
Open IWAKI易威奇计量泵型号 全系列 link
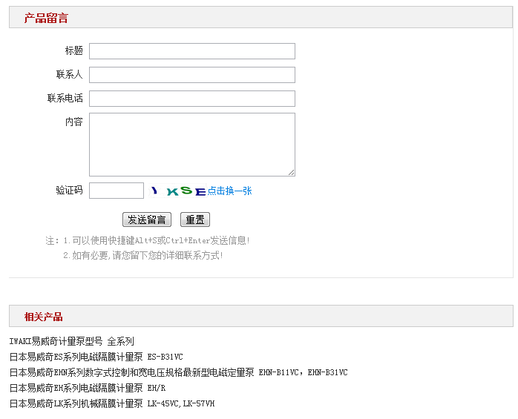[x=71, y=341]
